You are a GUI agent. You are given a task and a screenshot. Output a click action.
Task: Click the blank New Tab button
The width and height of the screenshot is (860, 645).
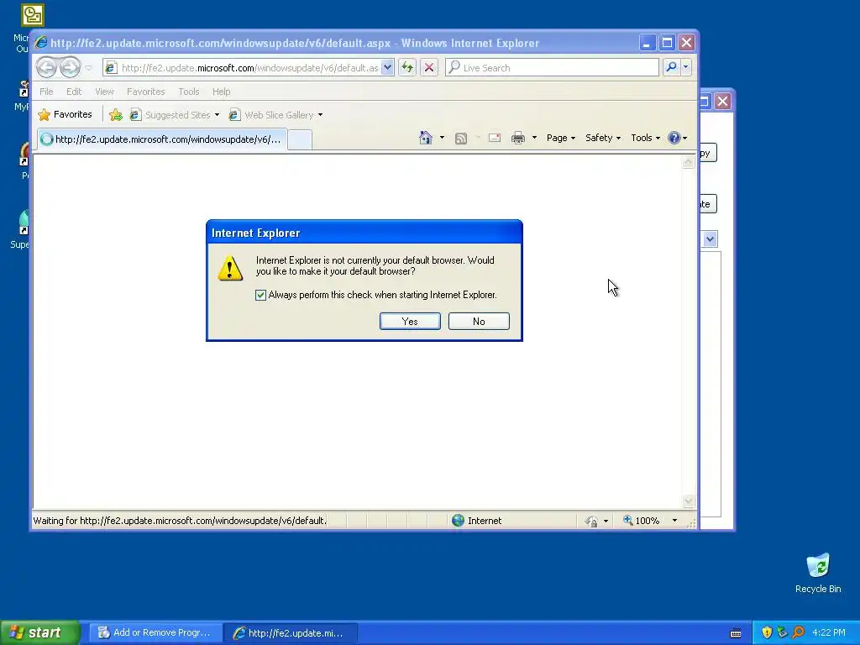tap(300, 140)
